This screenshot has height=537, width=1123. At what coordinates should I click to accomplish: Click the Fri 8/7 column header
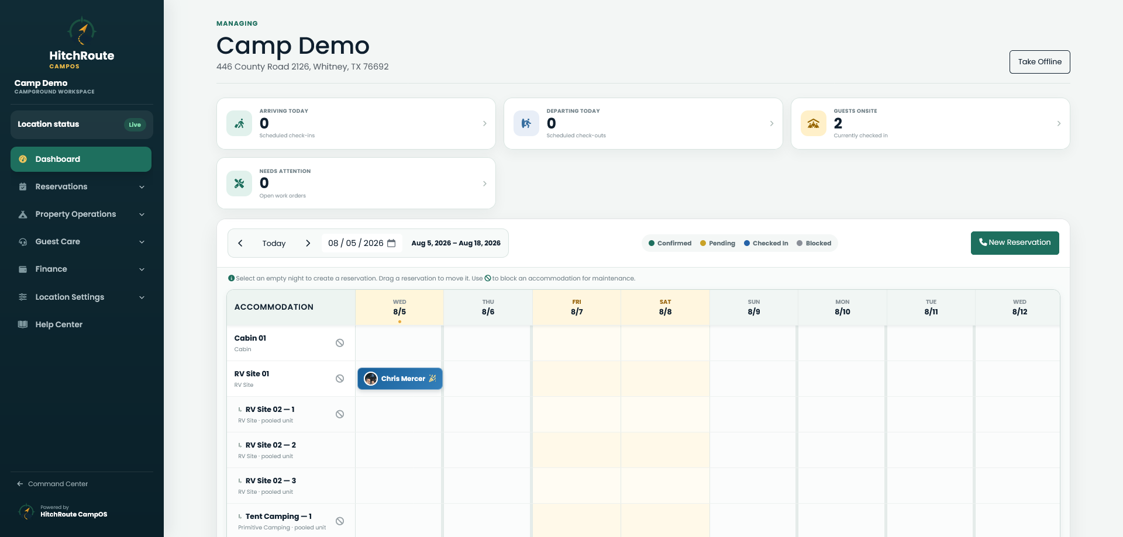[x=577, y=307]
